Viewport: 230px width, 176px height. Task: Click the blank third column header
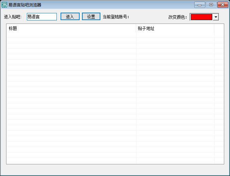(x=219, y=29)
